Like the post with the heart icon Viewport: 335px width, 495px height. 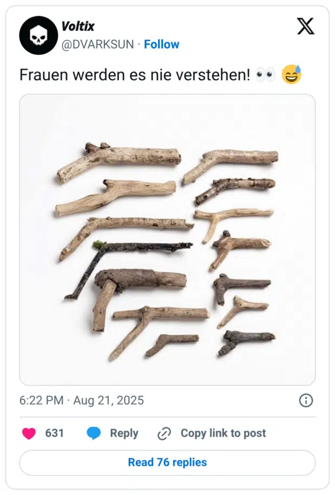pos(29,433)
